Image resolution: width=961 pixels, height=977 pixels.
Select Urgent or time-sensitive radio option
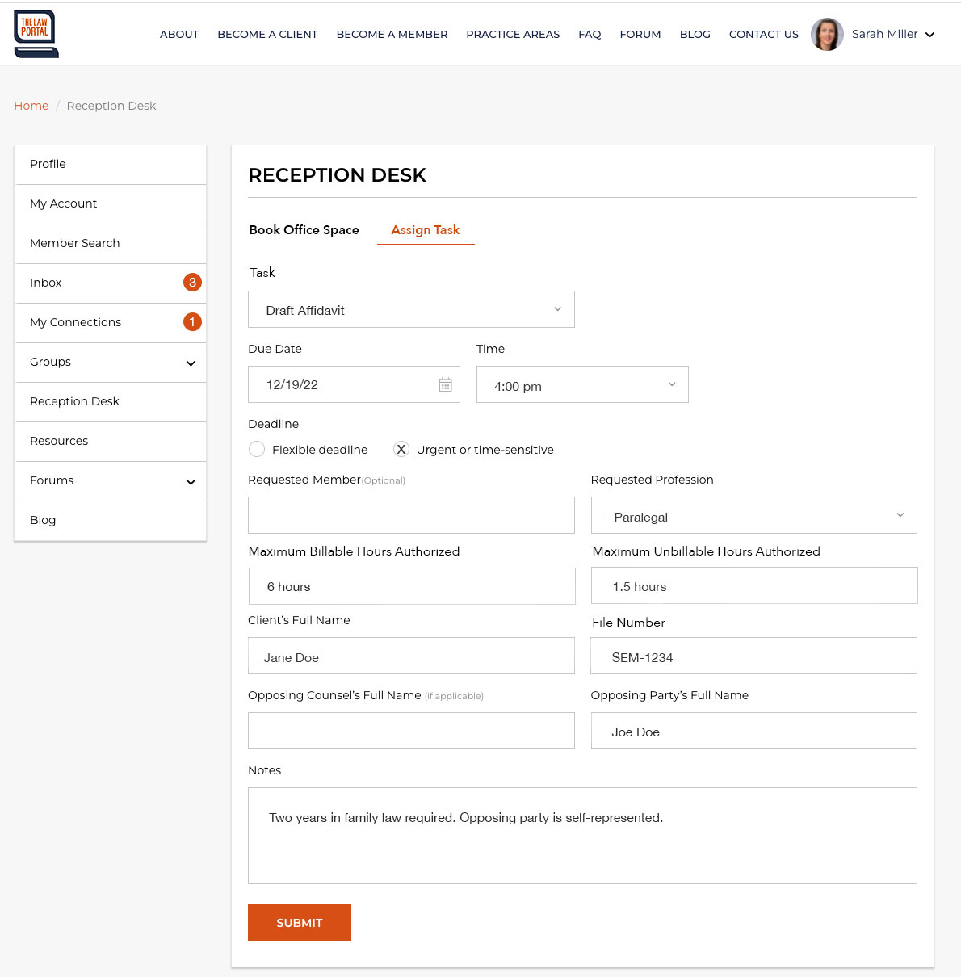click(x=401, y=450)
